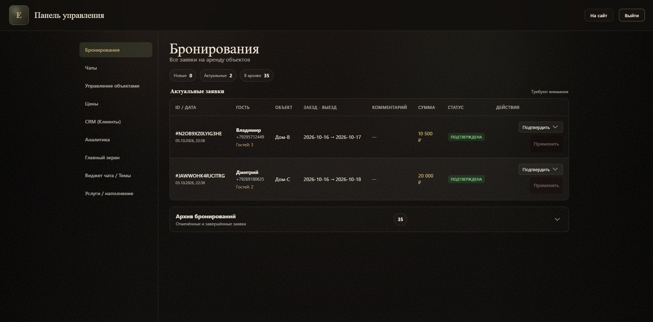Click phone number +79295712449

point(250,137)
